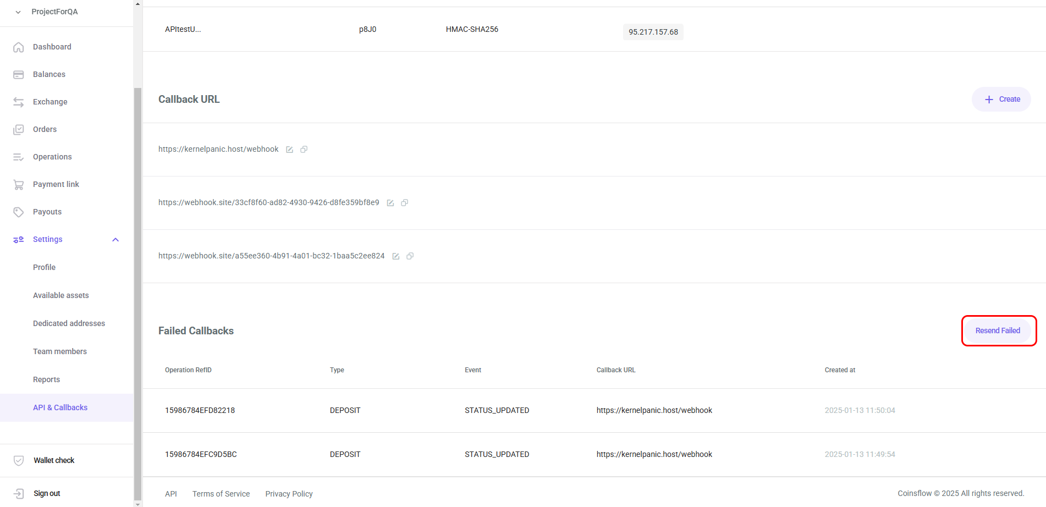This screenshot has height=507, width=1046.
Task: Select the API & Callbacks sidebar entry
Action: click(x=60, y=407)
